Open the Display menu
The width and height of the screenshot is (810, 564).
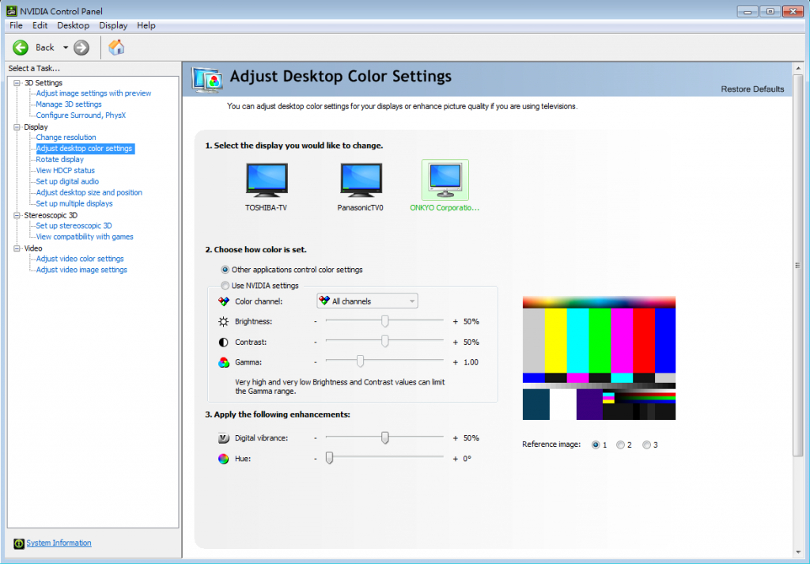[113, 25]
